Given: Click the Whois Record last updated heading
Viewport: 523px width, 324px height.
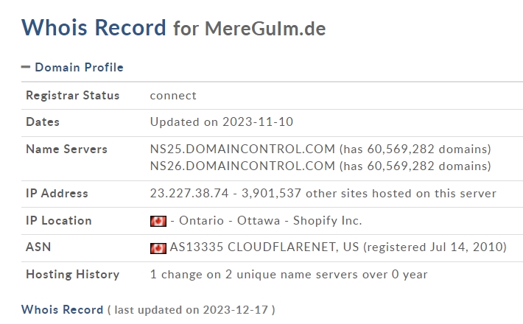Looking at the screenshot, I should 148,310.
